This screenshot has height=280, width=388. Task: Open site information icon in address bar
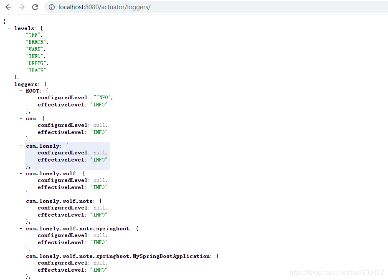(x=52, y=7)
